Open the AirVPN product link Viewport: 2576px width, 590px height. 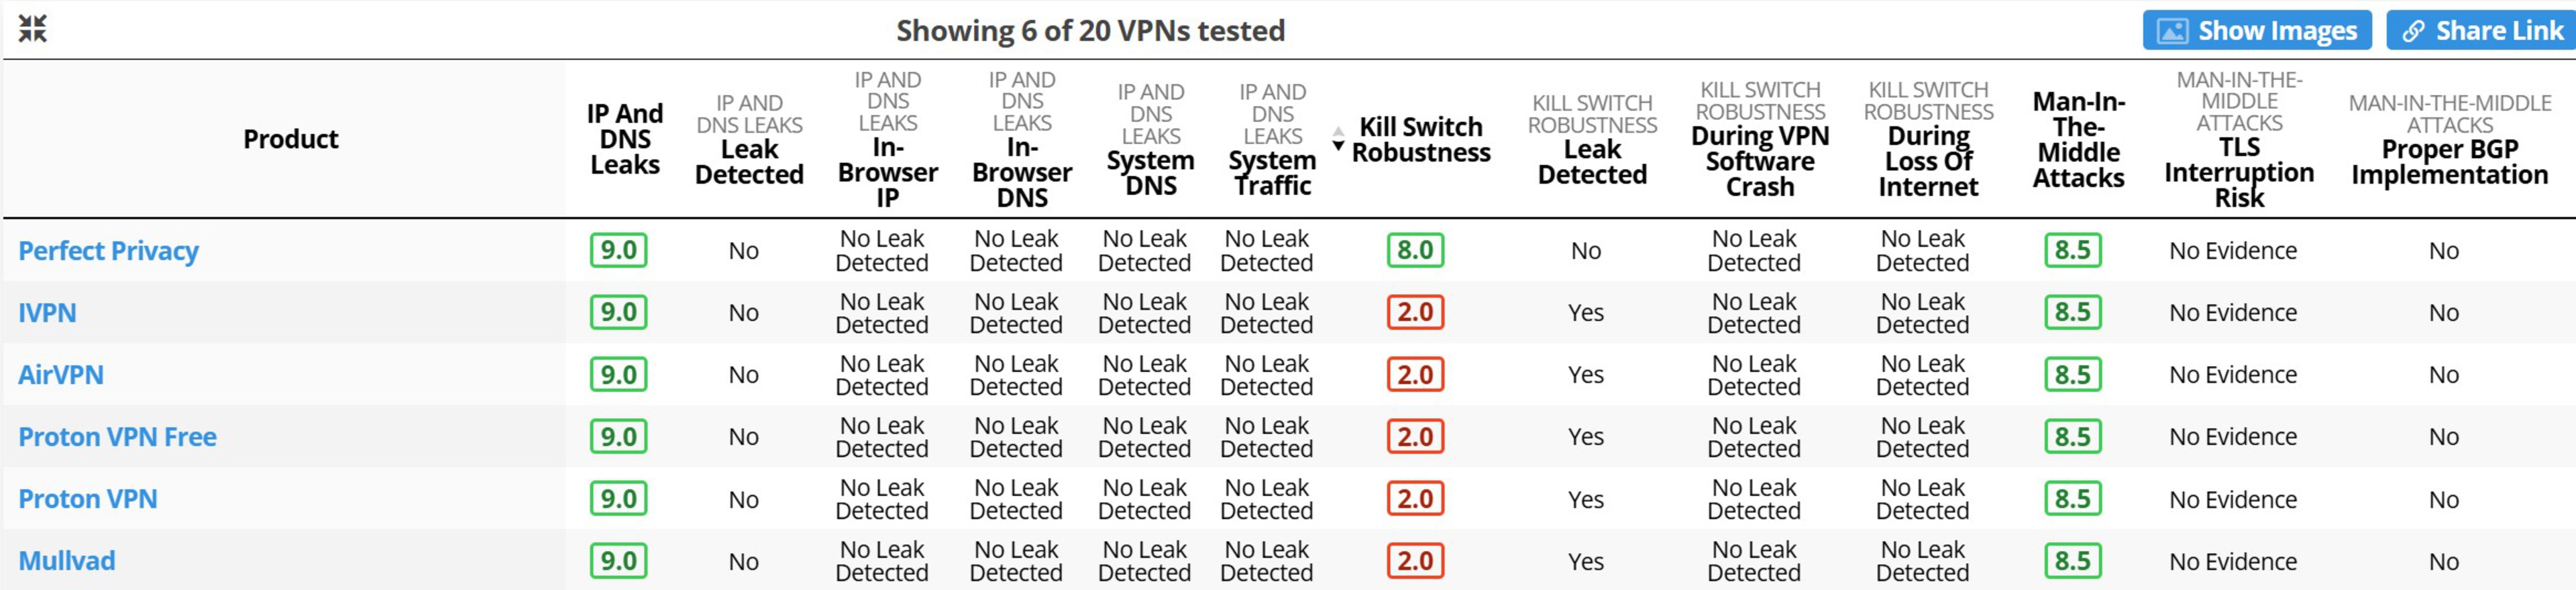(x=61, y=375)
